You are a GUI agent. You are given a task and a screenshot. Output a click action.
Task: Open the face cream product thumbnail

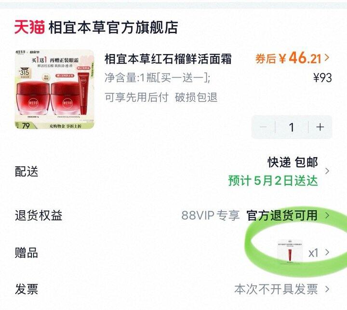54,89
